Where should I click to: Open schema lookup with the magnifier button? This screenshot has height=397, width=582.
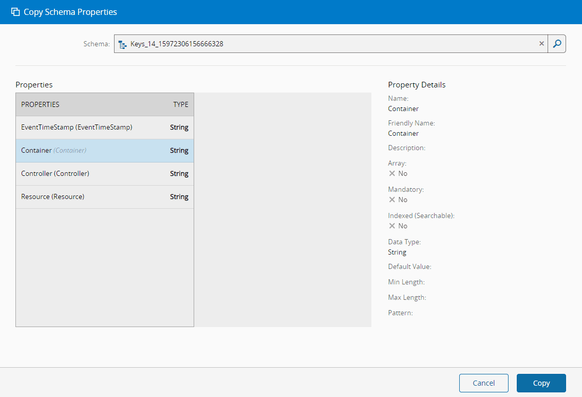pos(557,44)
